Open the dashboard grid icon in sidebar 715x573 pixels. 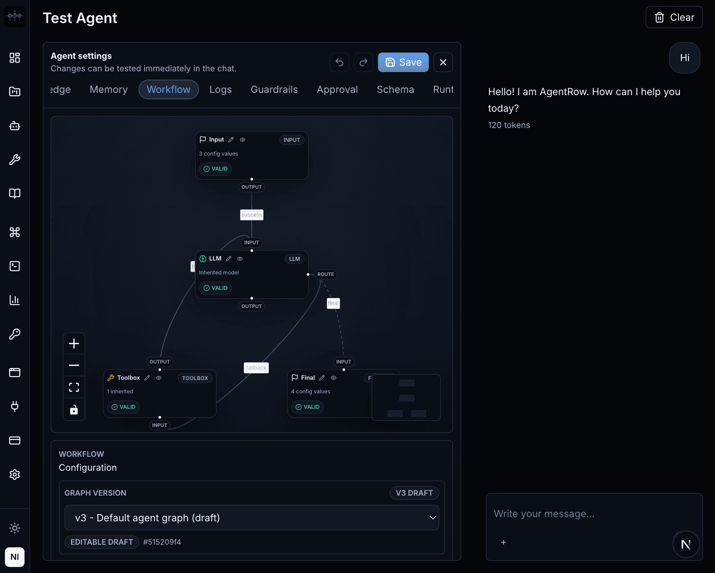[x=15, y=58]
